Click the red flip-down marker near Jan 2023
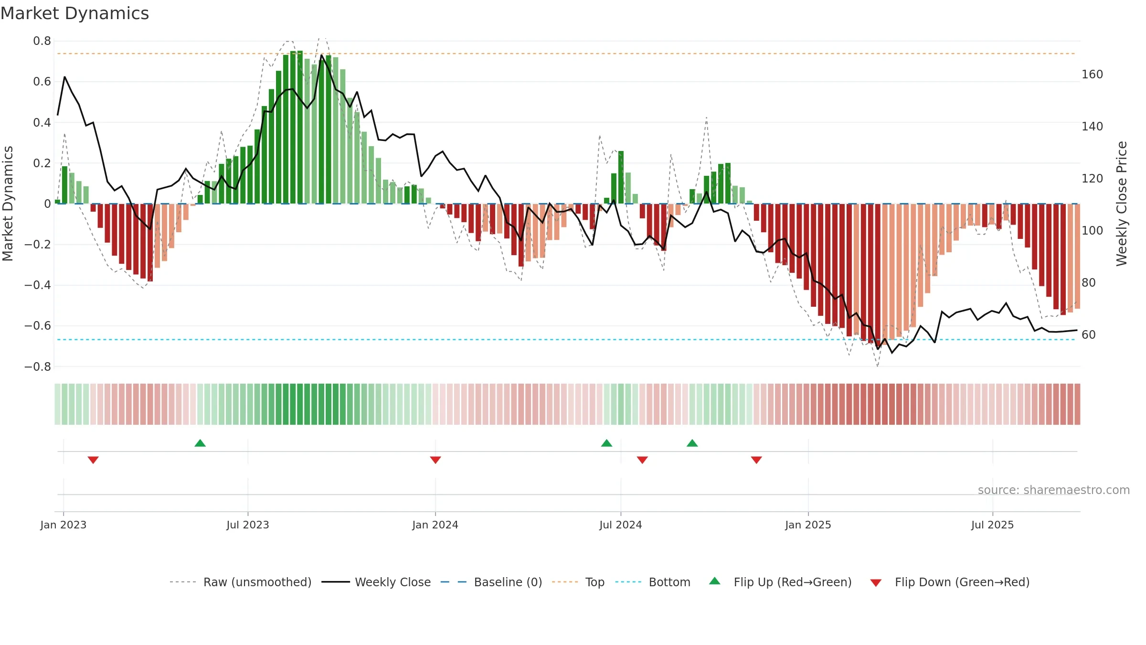This screenshot has height=645, width=1146. click(x=93, y=460)
